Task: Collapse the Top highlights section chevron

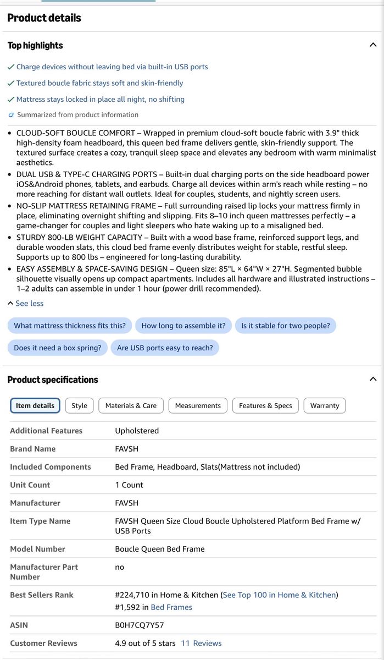Action: point(373,45)
